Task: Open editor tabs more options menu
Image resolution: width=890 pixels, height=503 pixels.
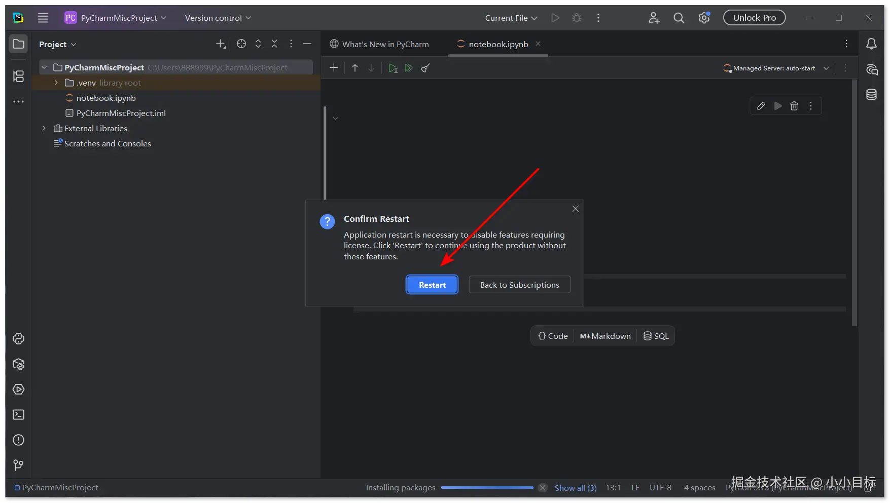Action: point(846,44)
